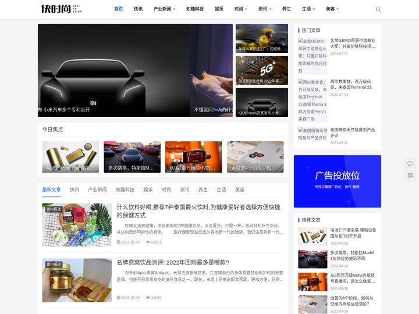Screen dimensions: 419x314
Task: Select the 美容 tab in article list
Action: point(240,190)
